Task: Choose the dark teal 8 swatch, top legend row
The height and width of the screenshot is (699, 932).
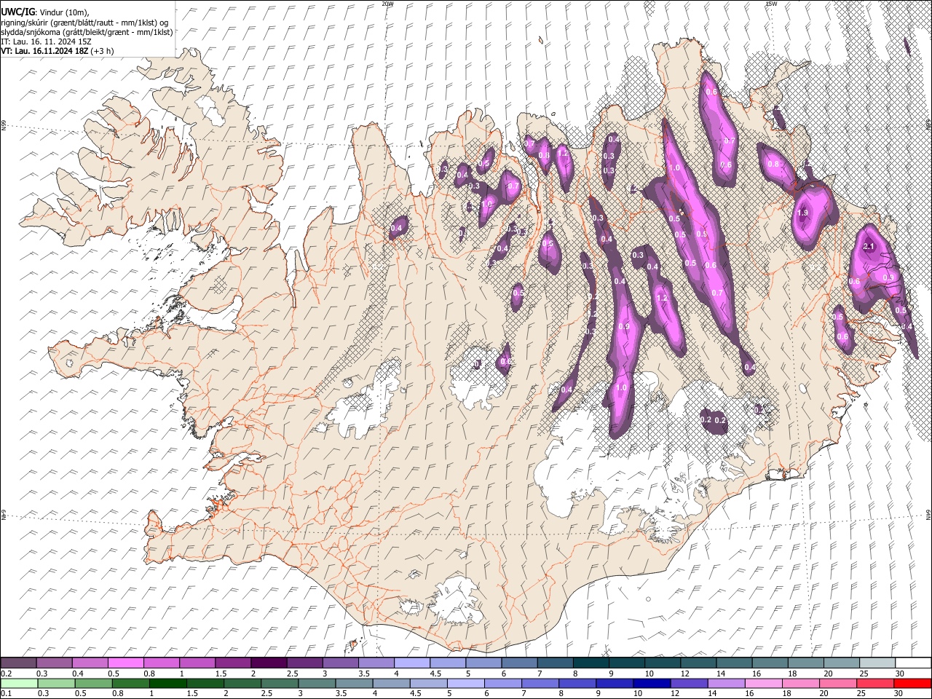Action: (x=591, y=663)
